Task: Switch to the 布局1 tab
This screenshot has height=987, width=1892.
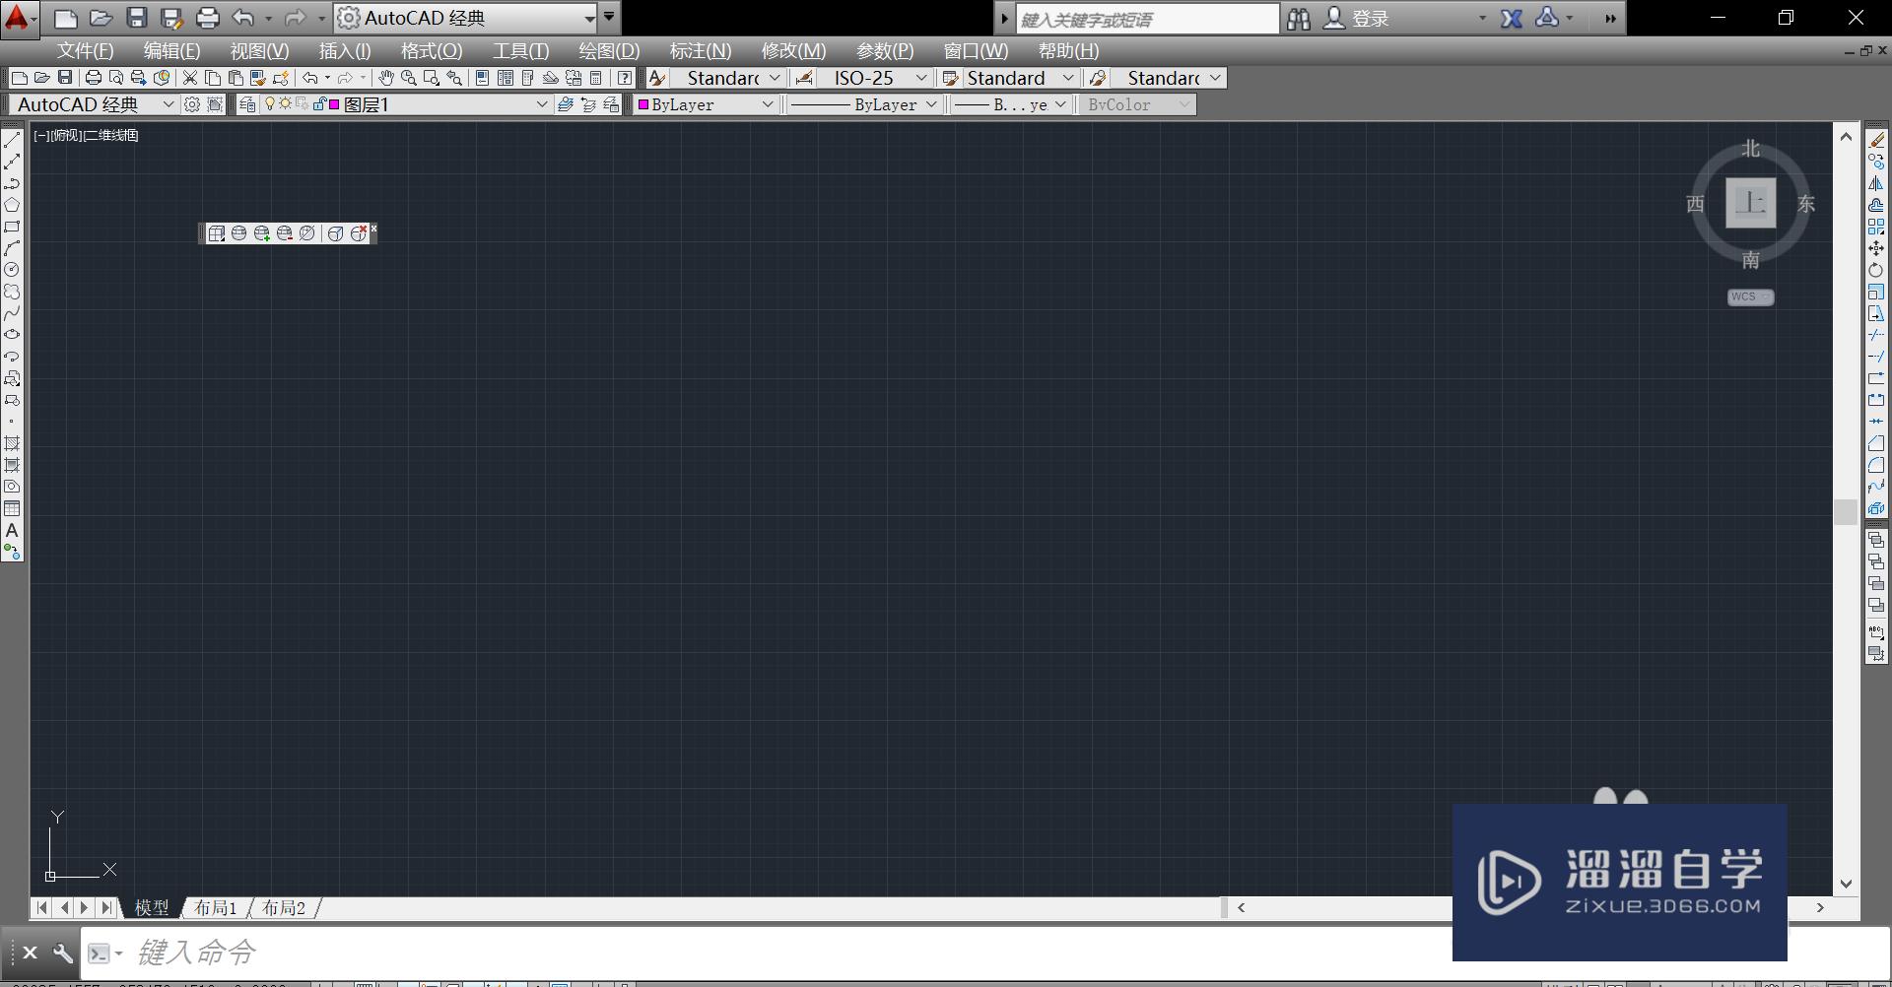Action: tap(215, 907)
